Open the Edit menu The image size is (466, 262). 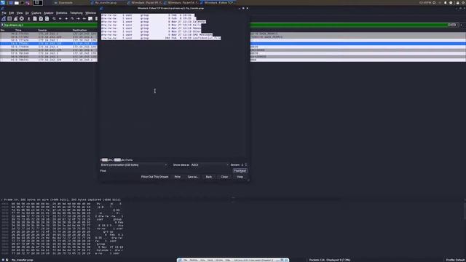click(x=12, y=13)
